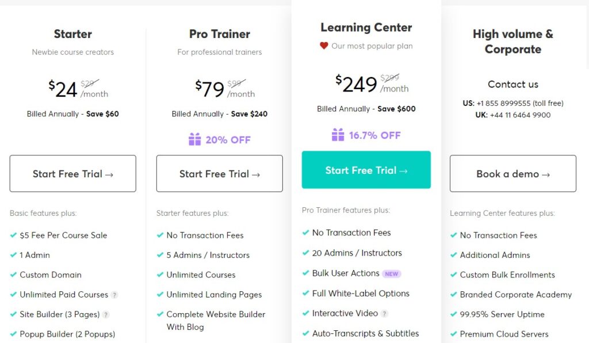
Task: Click the help icon beside Unlimited Paid Courses
Action: click(114, 295)
